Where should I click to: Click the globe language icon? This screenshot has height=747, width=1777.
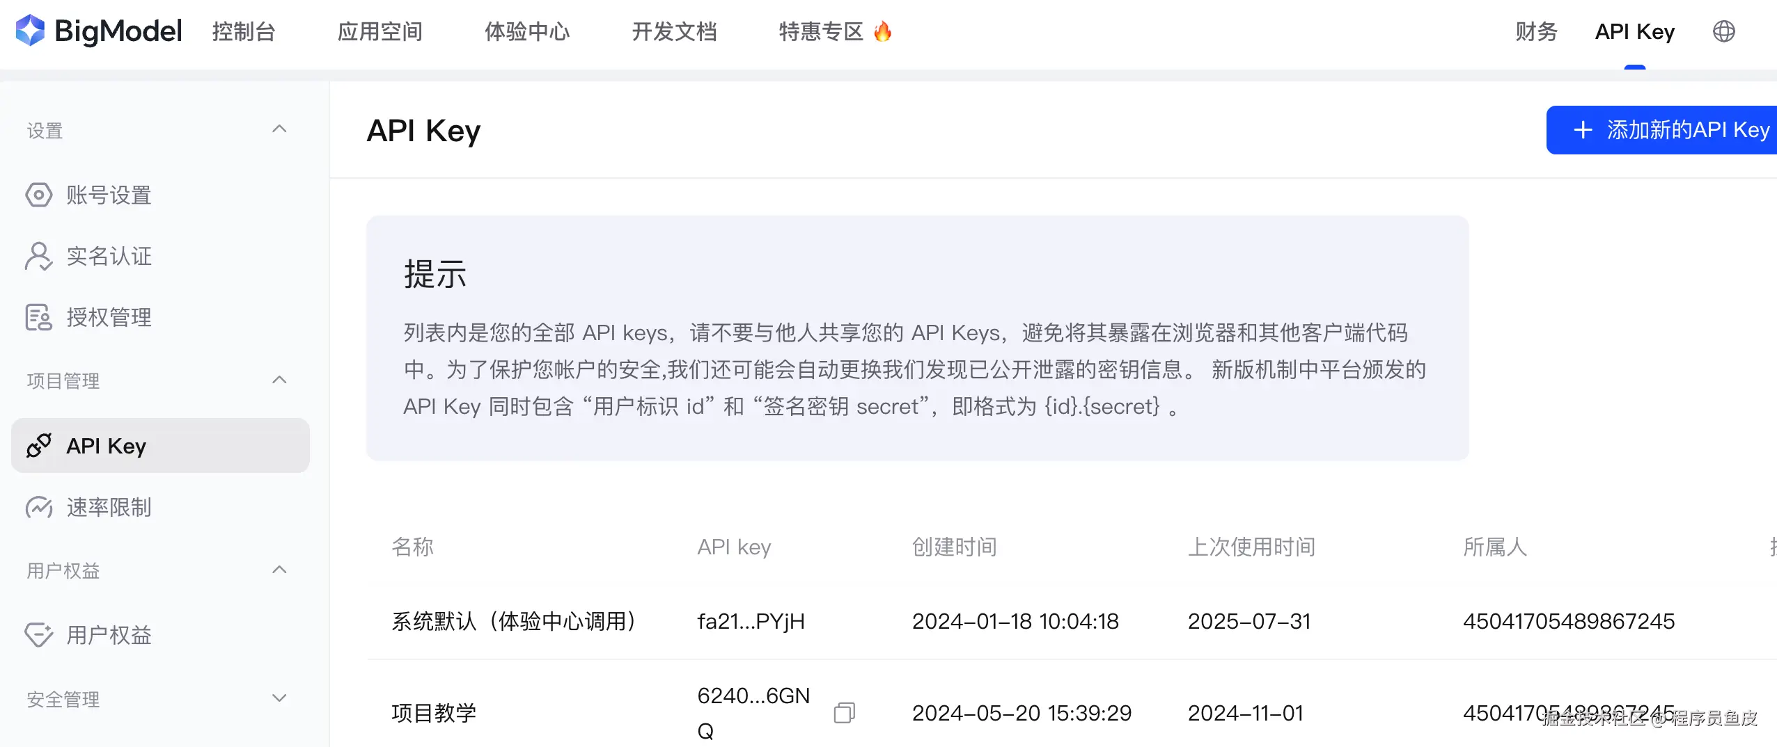1723,31
